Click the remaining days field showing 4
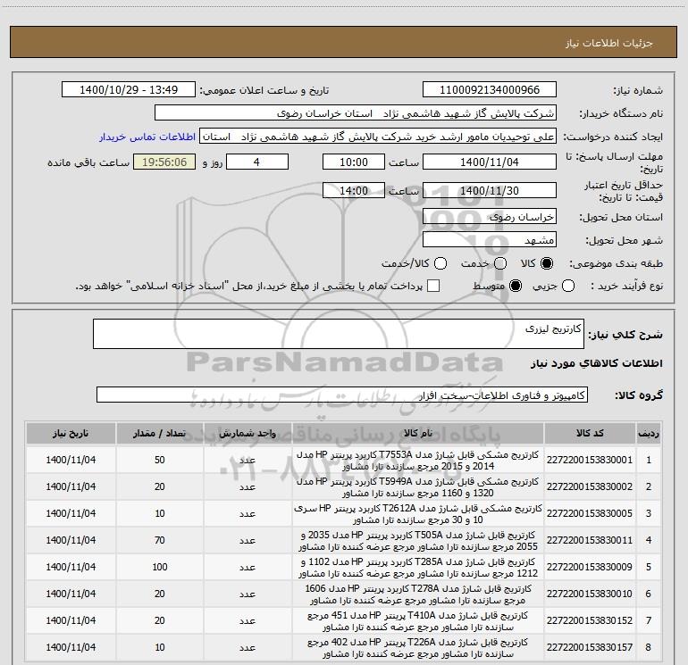This screenshot has height=665, width=688. click(257, 162)
